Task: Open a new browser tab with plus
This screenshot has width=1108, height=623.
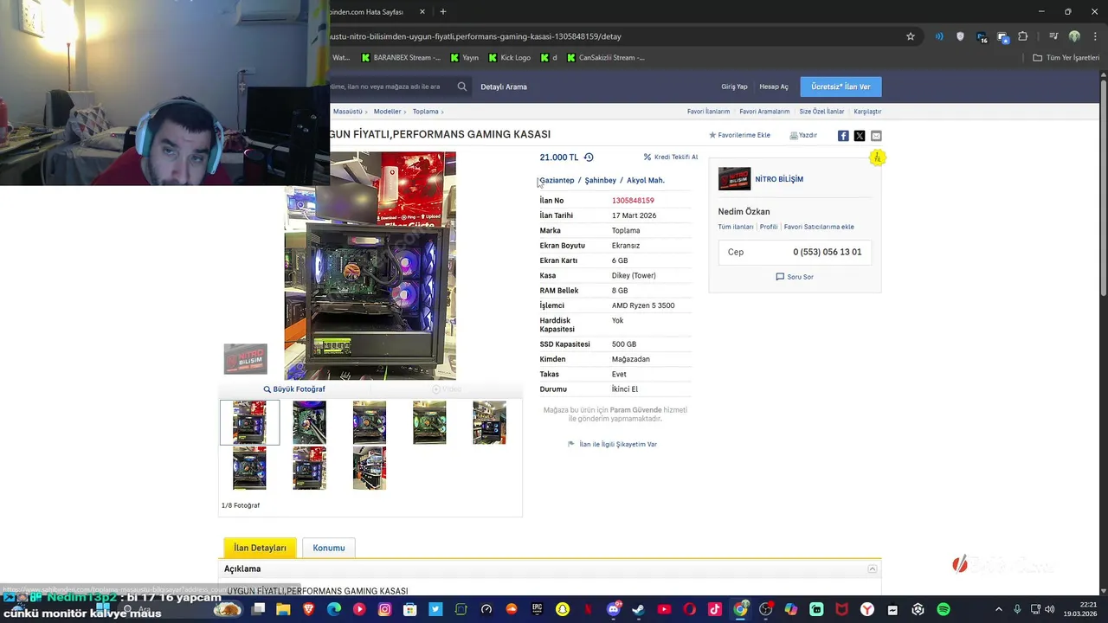Action: 443,12
